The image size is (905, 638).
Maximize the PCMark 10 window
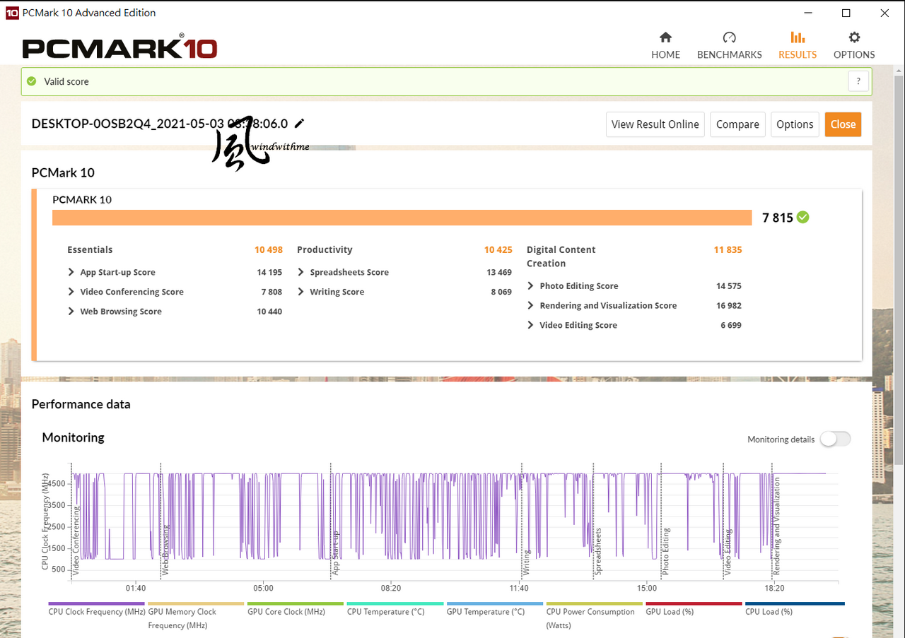click(846, 13)
